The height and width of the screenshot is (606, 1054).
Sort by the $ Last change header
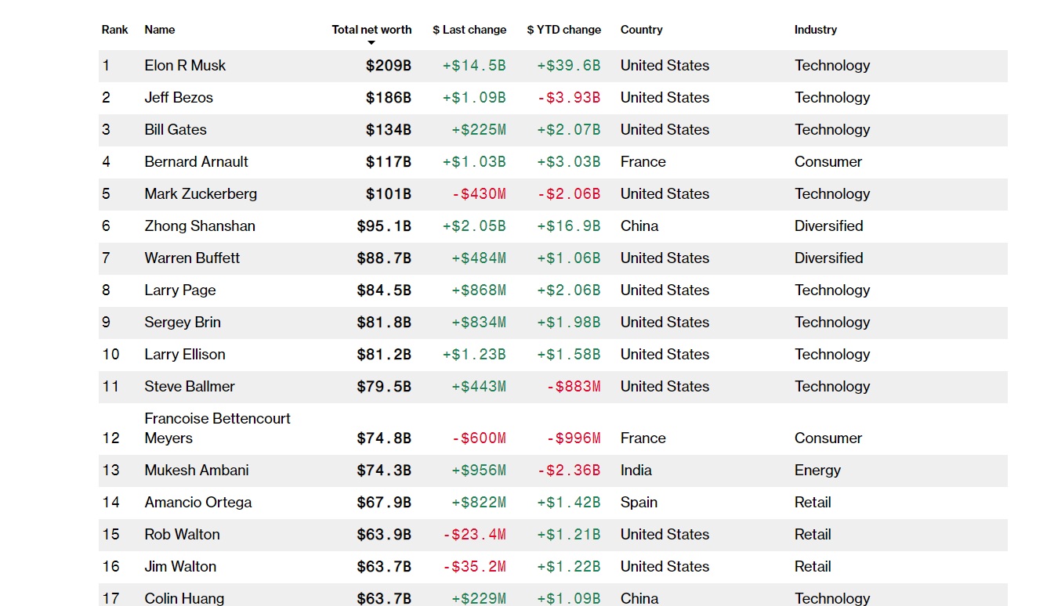pos(469,30)
